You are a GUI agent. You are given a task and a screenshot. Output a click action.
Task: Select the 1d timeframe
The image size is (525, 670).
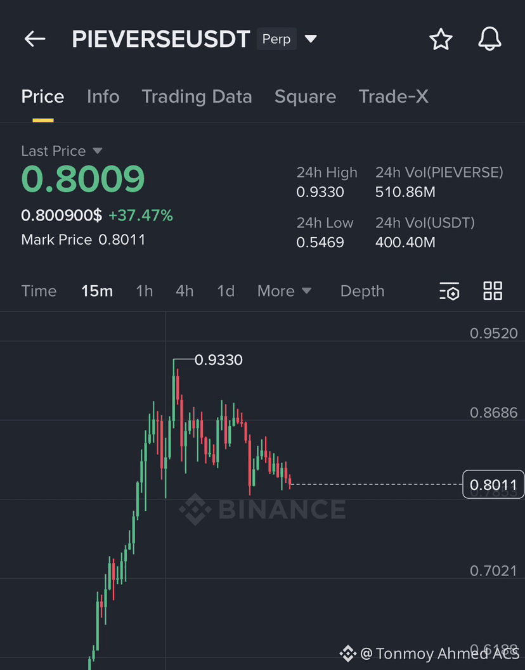click(226, 291)
